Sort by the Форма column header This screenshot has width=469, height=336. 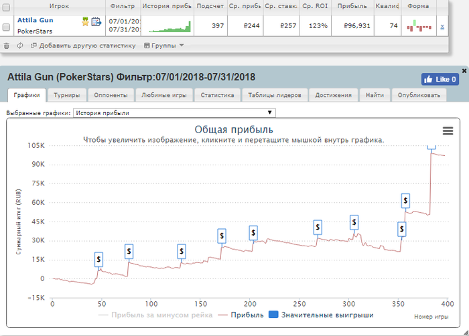[x=418, y=6]
